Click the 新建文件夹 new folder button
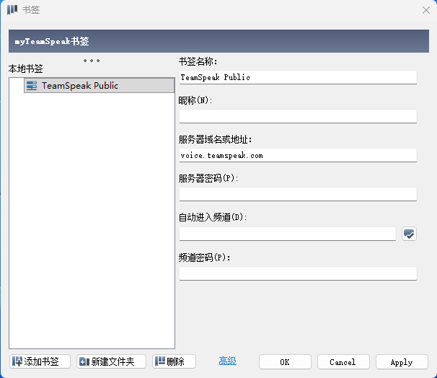 coord(111,361)
